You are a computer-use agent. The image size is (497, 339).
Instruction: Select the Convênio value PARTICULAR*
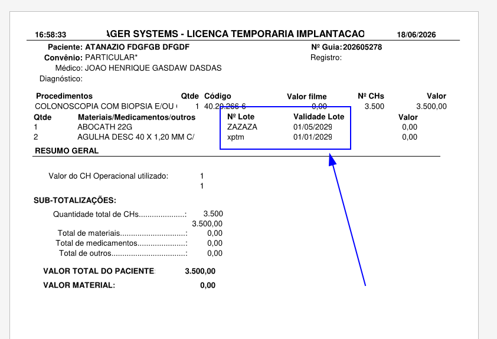(111, 57)
